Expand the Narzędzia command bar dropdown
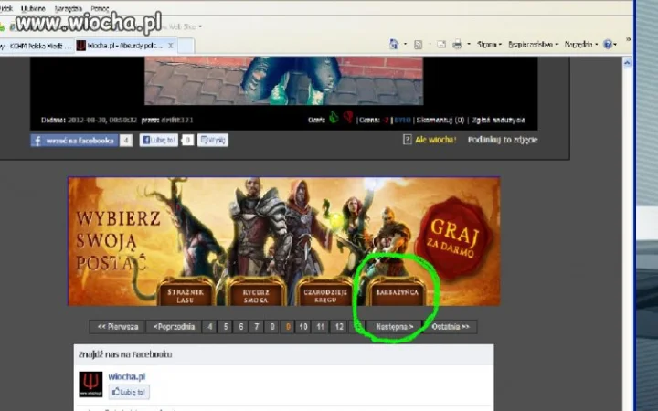658x411 pixels. (581, 44)
